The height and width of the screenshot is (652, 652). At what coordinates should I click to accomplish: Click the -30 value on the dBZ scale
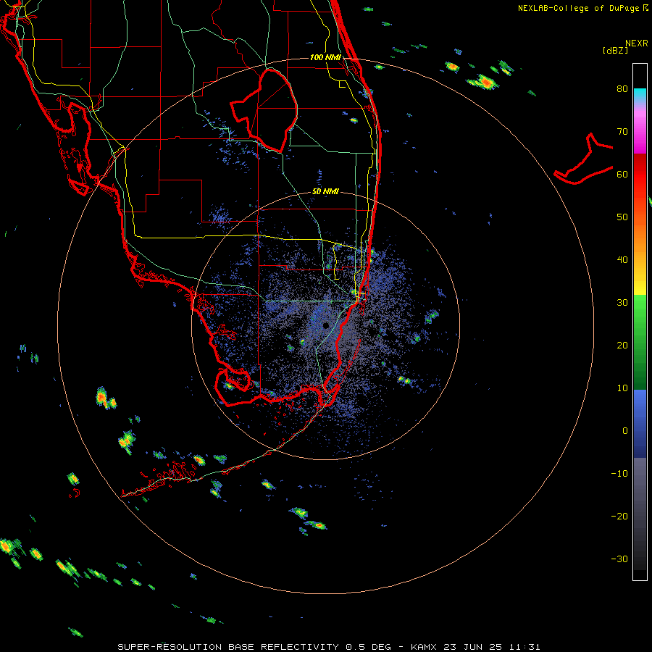coord(619,559)
